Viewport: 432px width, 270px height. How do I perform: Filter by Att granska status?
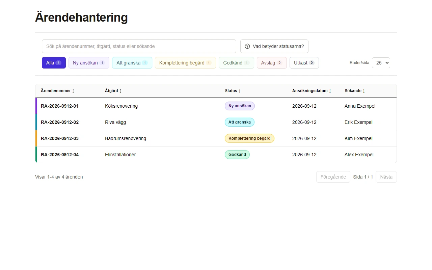(x=132, y=63)
